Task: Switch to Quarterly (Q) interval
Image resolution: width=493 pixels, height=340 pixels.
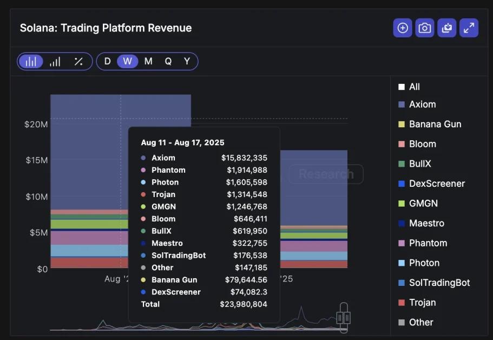Action: click(168, 61)
